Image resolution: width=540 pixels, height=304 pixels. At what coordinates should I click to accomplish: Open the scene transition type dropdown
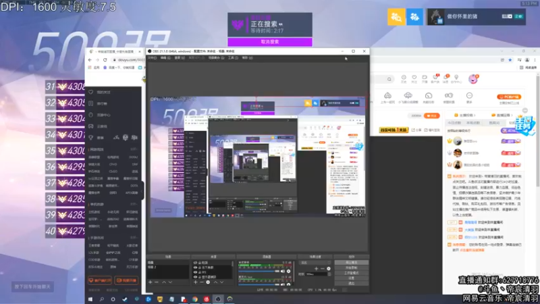(x=316, y=263)
